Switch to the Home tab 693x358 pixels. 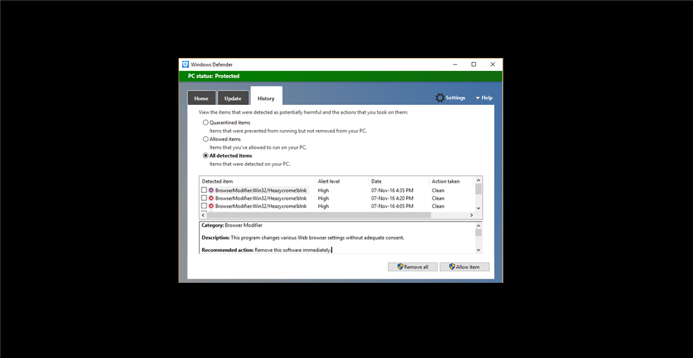click(x=201, y=98)
